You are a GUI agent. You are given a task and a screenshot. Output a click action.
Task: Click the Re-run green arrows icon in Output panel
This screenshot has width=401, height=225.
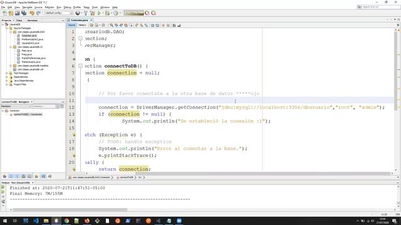pyautogui.click(x=3, y=187)
